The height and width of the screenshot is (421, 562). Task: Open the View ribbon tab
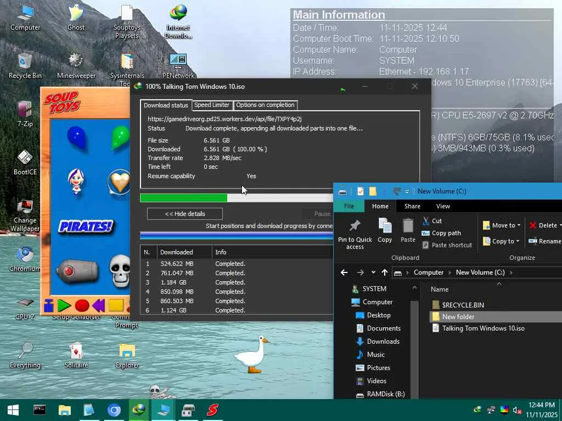443,206
